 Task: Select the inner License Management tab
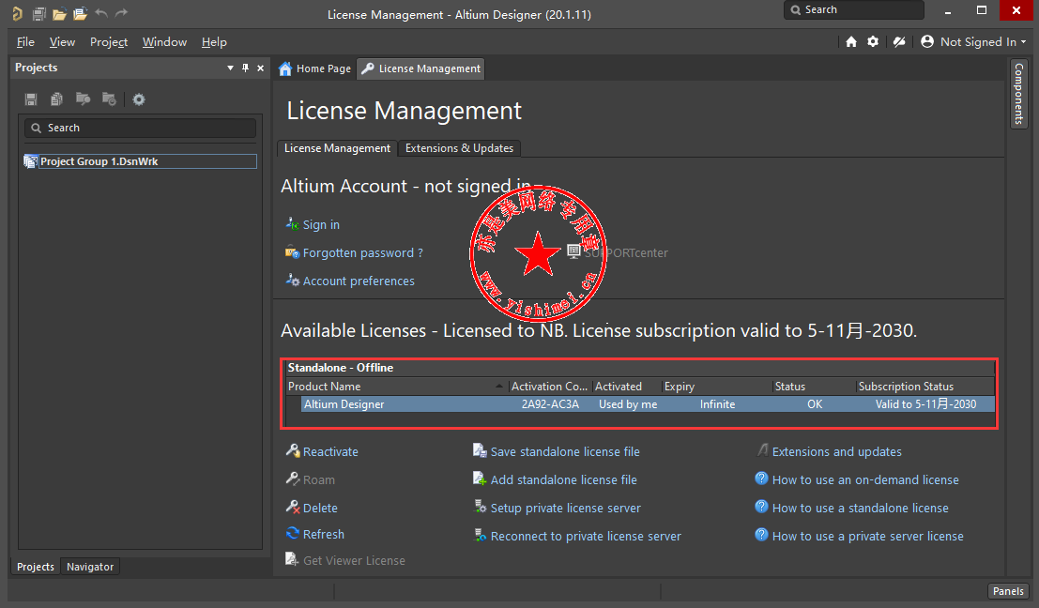pos(337,148)
